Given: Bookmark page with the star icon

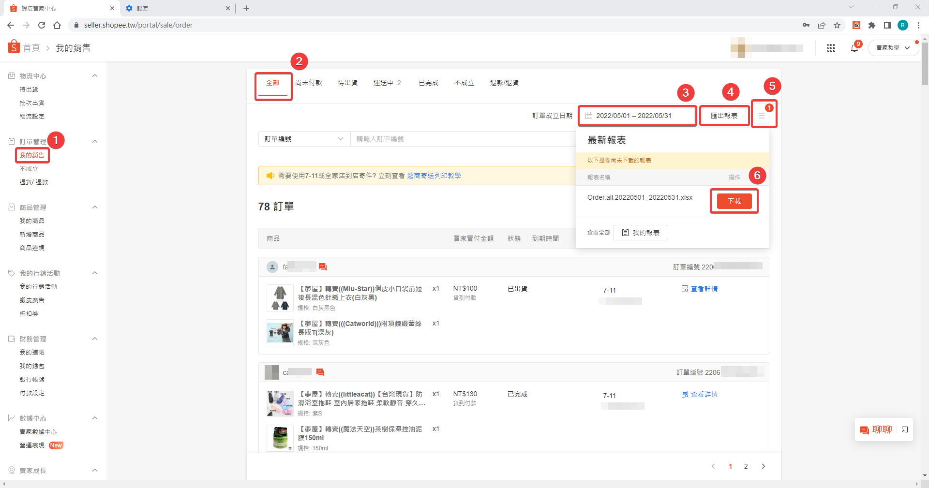Looking at the screenshot, I should [x=837, y=25].
